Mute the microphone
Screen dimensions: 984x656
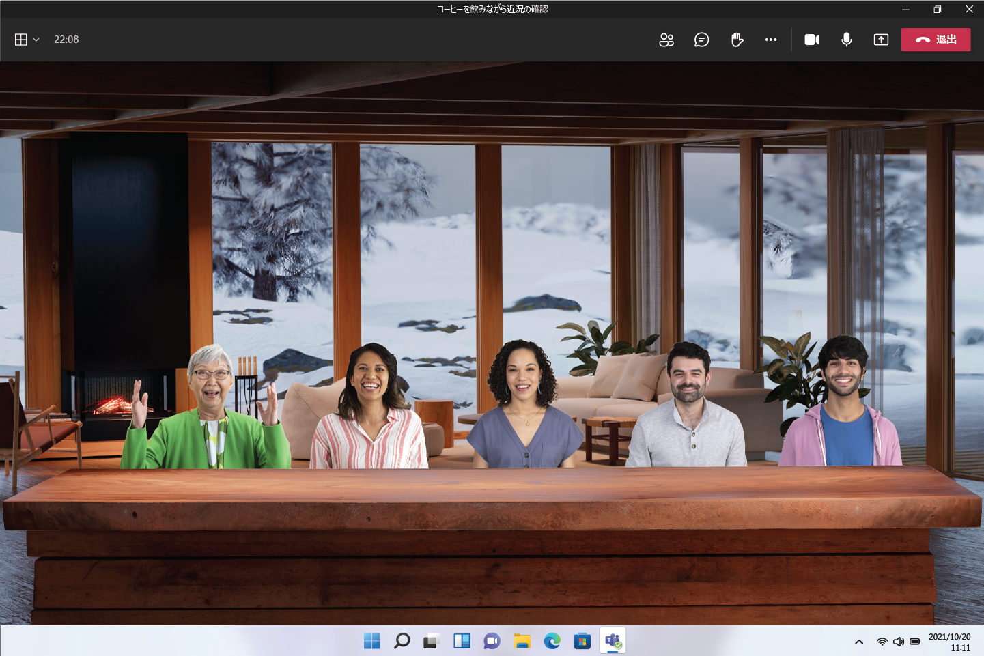(847, 40)
